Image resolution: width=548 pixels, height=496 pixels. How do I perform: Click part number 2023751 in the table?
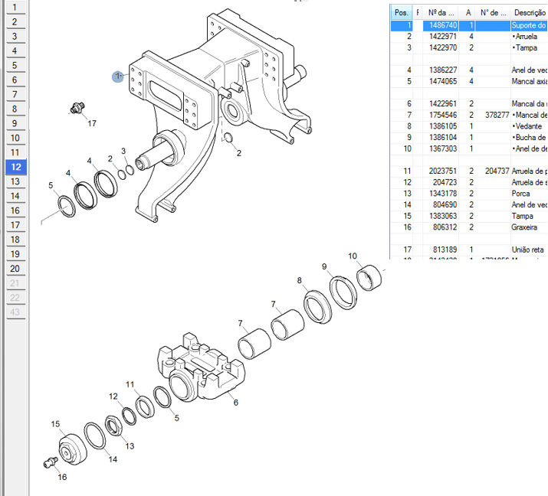coord(443,171)
